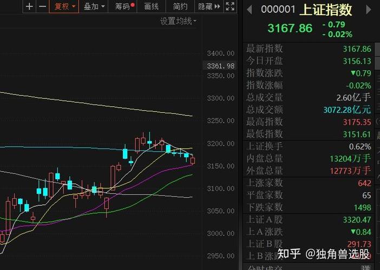Click the 上证指数 index title
The image size is (380, 270).
coord(326,10)
